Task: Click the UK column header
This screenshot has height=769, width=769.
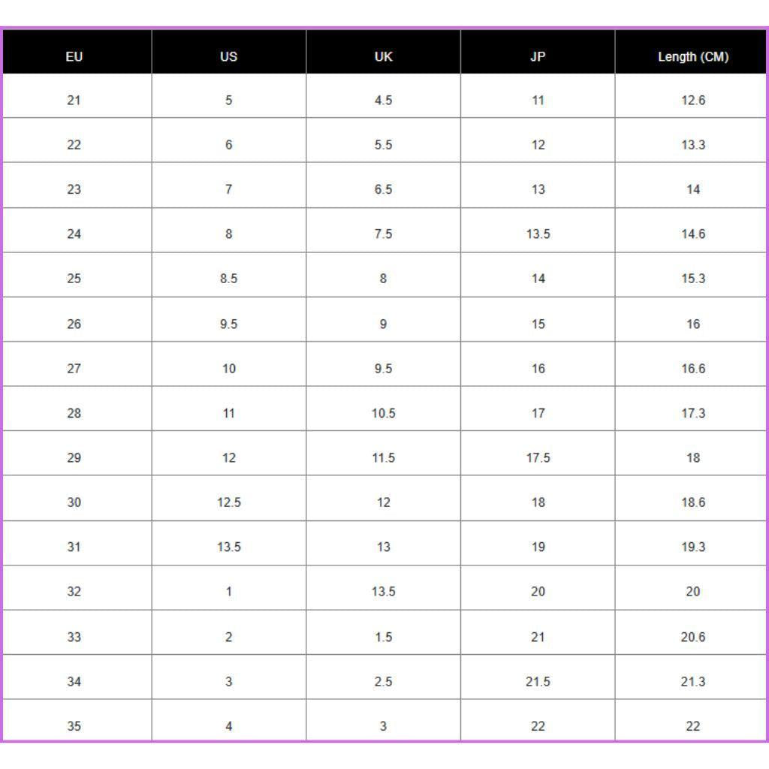Action: coord(383,56)
